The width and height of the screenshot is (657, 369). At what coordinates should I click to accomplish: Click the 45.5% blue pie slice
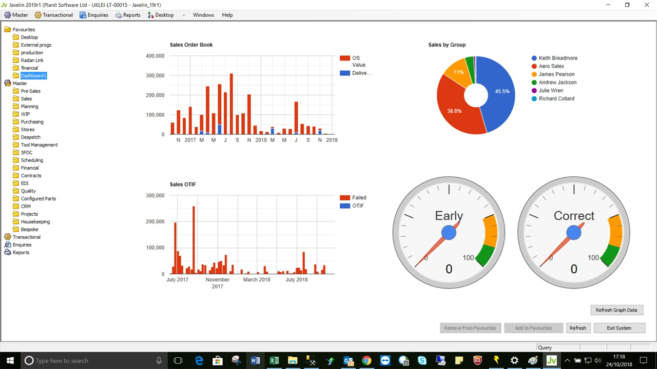tap(502, 92)
